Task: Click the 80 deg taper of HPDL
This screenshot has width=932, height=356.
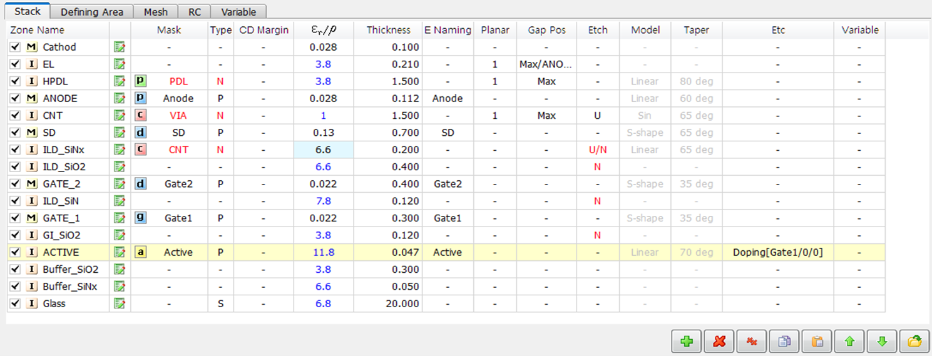Action: point(696,81)
